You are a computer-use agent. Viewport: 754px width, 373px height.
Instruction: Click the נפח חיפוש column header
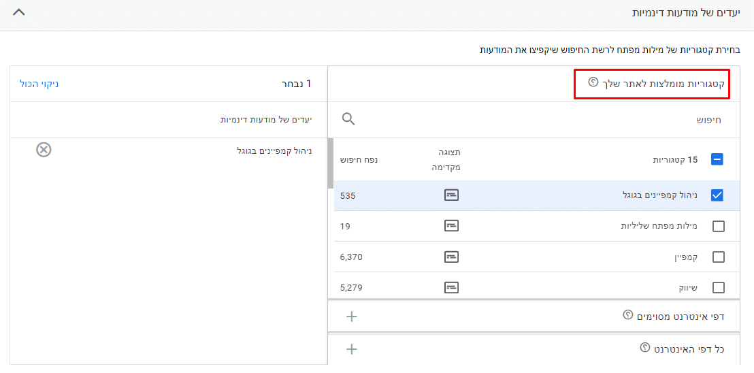pos(359,159)
